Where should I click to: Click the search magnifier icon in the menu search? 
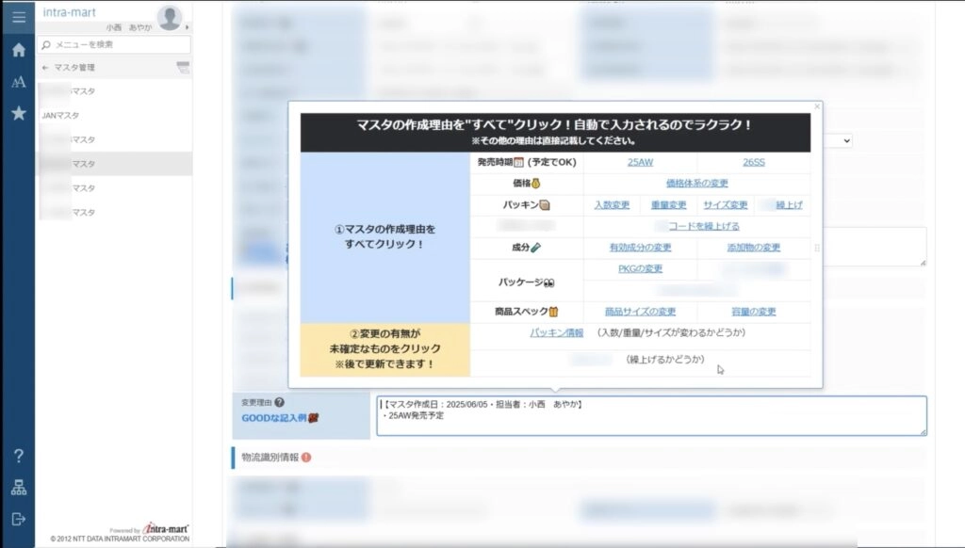pos(46,45)
